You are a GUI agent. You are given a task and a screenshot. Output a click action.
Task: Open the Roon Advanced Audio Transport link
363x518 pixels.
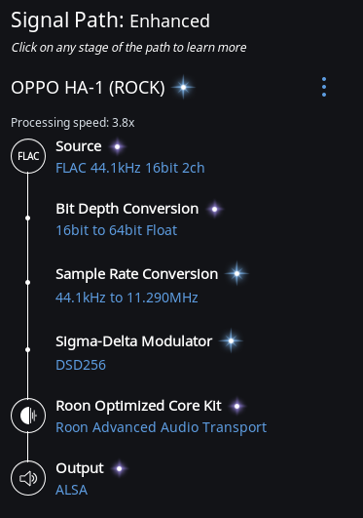point(162,427)
